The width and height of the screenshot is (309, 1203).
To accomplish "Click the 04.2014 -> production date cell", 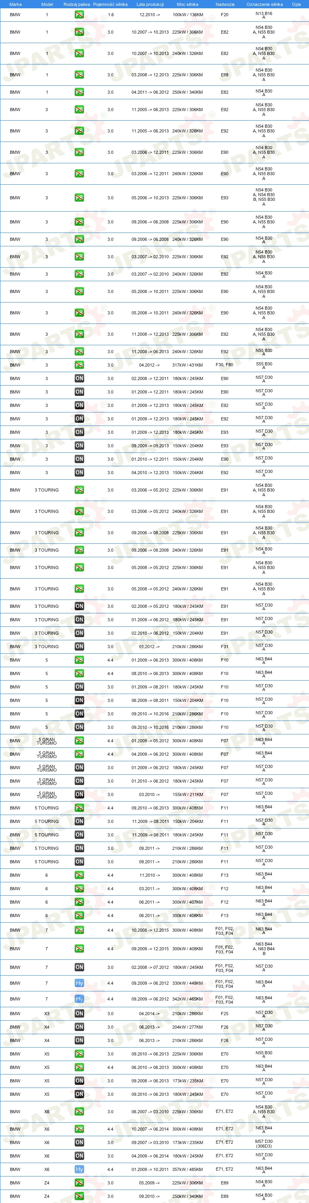I will pyautogui.click(x=149, y=1014).
